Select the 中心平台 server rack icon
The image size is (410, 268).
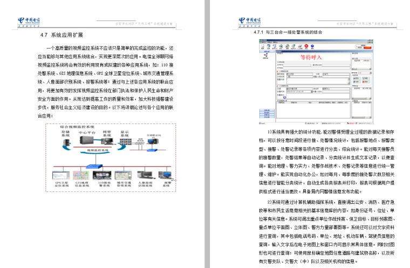(85, 141)
